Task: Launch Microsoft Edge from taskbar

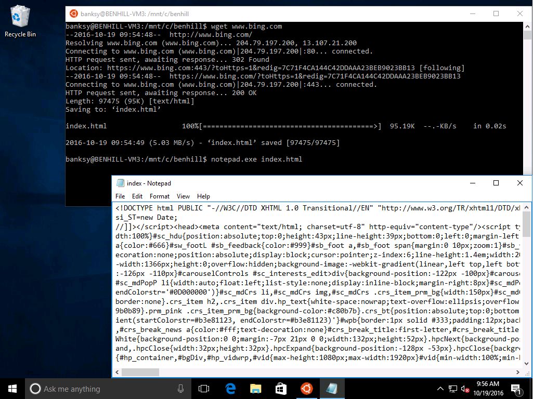Action: (230, 389)
